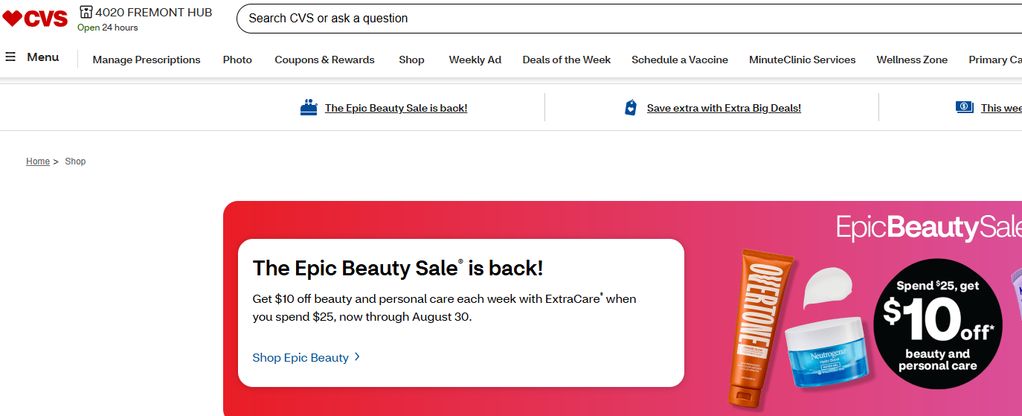Open Coupons & Rewards from navigation
The height and width of the screenshot is (416, 1022).
coord(324,60)
